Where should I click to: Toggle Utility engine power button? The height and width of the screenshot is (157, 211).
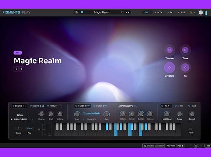point(48,106)
